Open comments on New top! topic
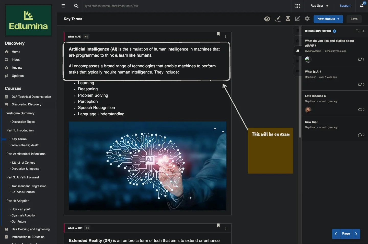 [361, 135]
